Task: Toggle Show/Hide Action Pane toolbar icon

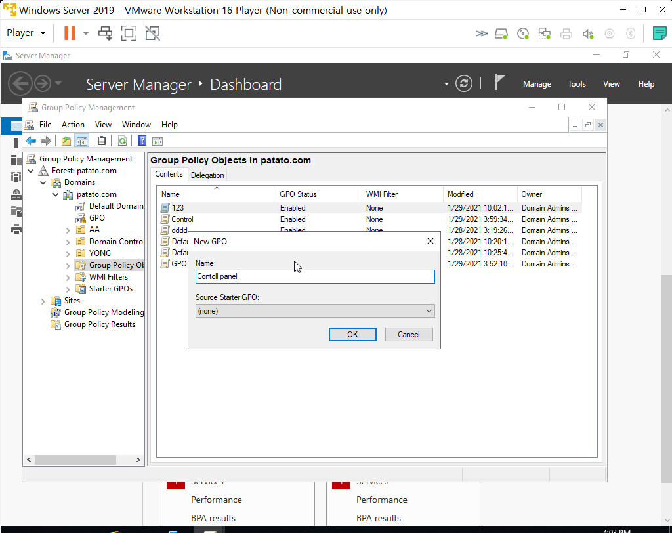Action: pyautogui.click(x=157, y=140)
